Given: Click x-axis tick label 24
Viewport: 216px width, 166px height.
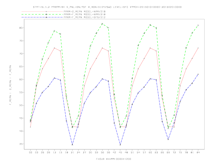Looking at the screenshot, I should point(78,152).
